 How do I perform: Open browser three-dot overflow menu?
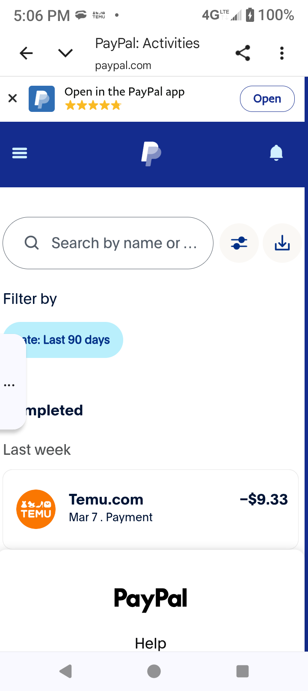click(281, 53)
